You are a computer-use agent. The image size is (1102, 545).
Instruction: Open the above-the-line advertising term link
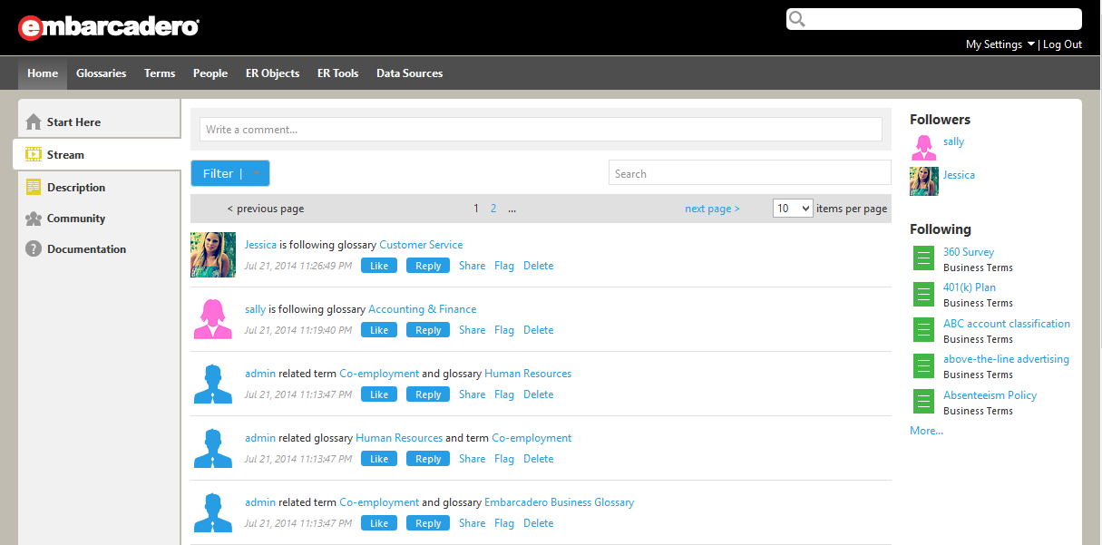1006,359
